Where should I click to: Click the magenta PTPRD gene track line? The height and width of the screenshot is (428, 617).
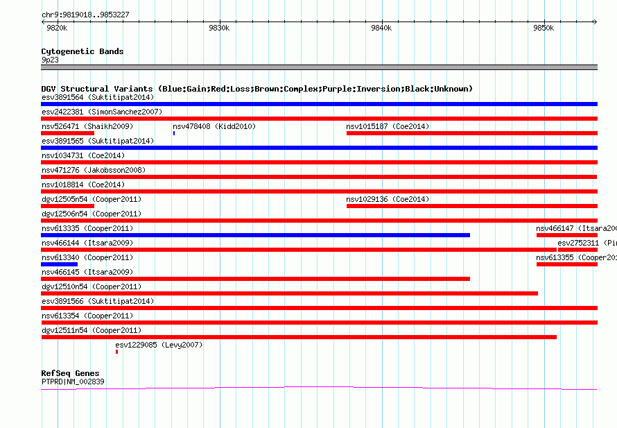pos(319,388)
